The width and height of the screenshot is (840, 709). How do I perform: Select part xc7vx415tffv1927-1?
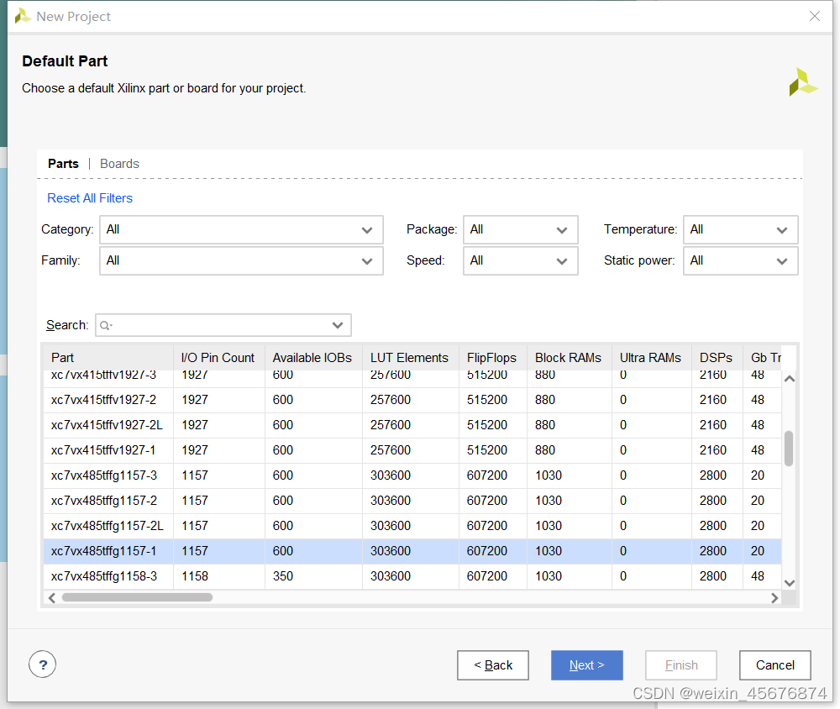point(412,450)
